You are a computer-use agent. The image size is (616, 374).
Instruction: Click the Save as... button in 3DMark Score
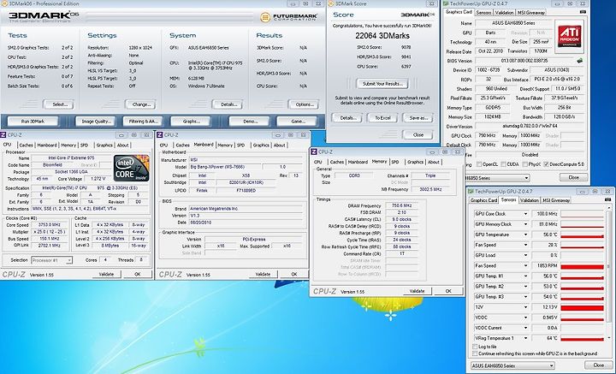point(418,118)
